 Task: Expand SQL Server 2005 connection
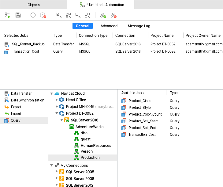coord(57,171)
